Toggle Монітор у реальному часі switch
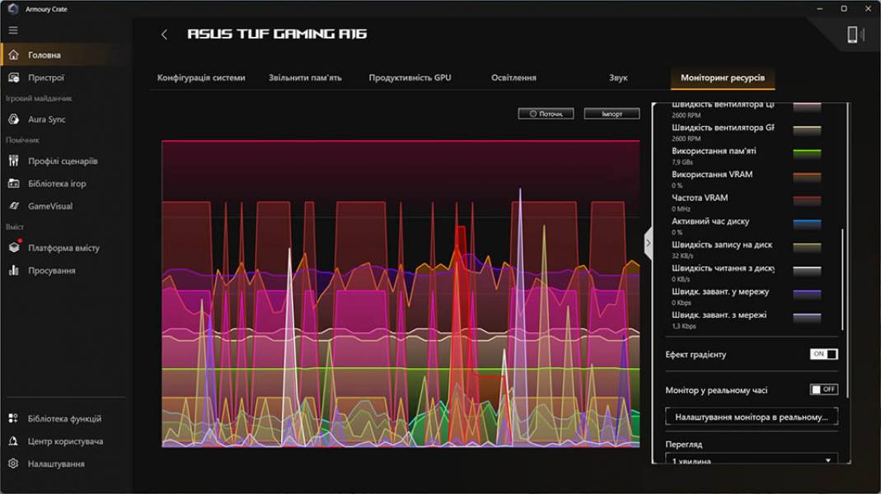Viewport: 881px width, 494px height. coord(823,389)
